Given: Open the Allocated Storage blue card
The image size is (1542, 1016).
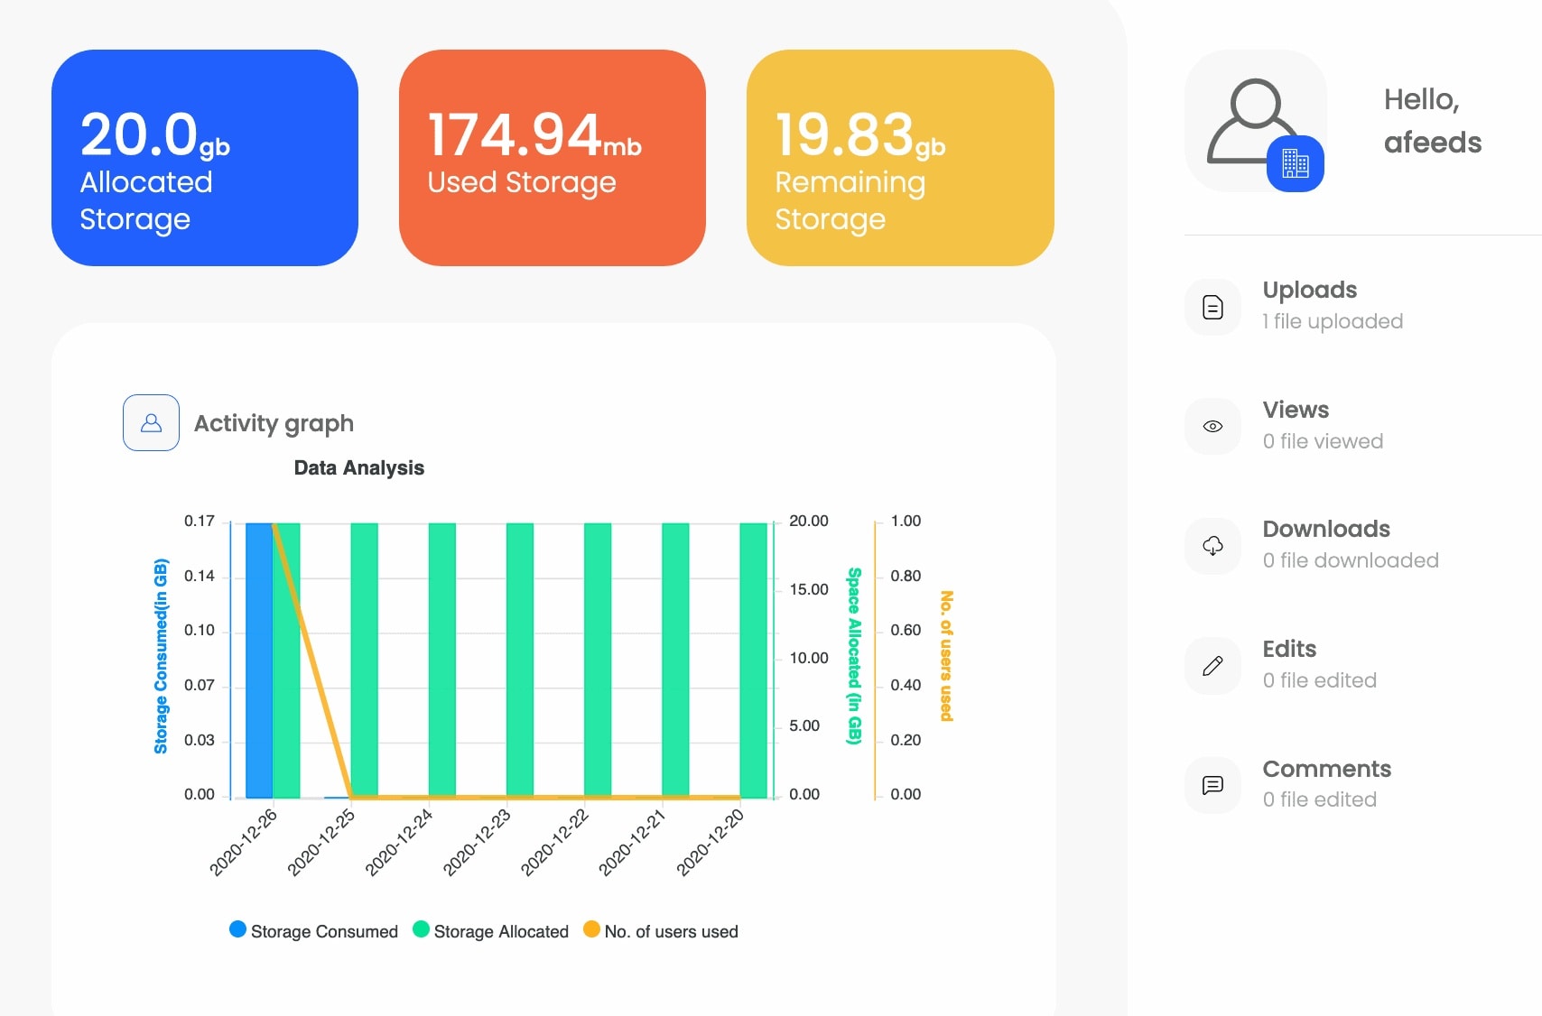Looking at the screenshot, I should coord(205,158).
